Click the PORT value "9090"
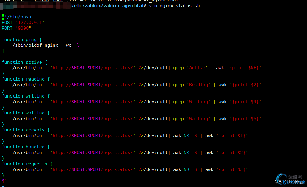 [23, 28]
